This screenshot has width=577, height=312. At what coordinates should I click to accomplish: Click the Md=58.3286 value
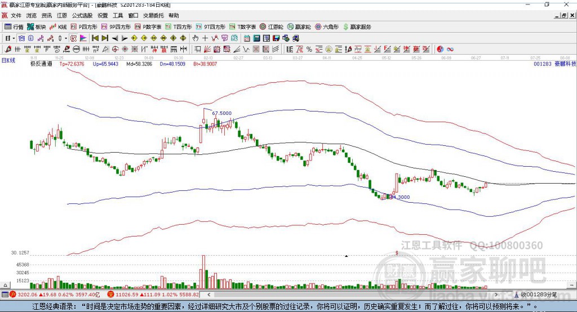(x=139, y=64)
